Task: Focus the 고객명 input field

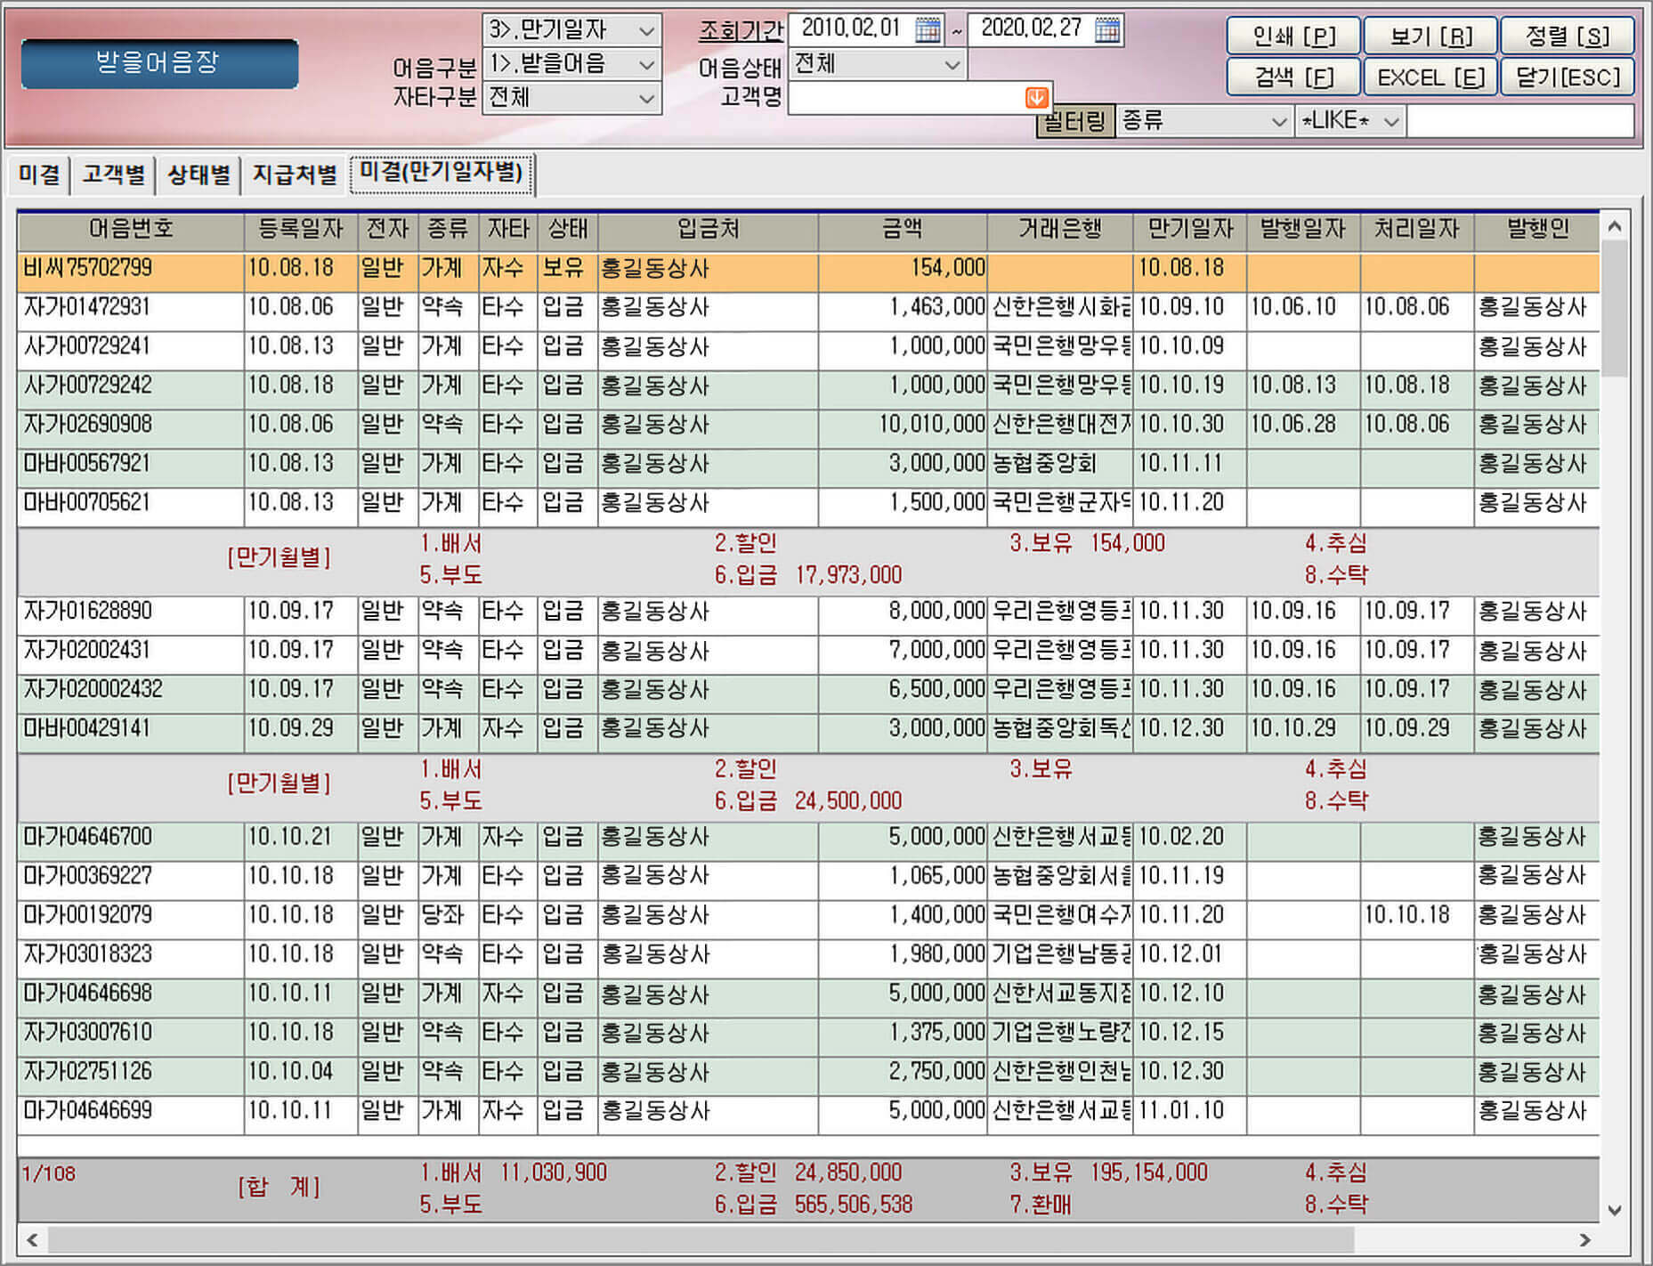Action: [x=908, y=98]
